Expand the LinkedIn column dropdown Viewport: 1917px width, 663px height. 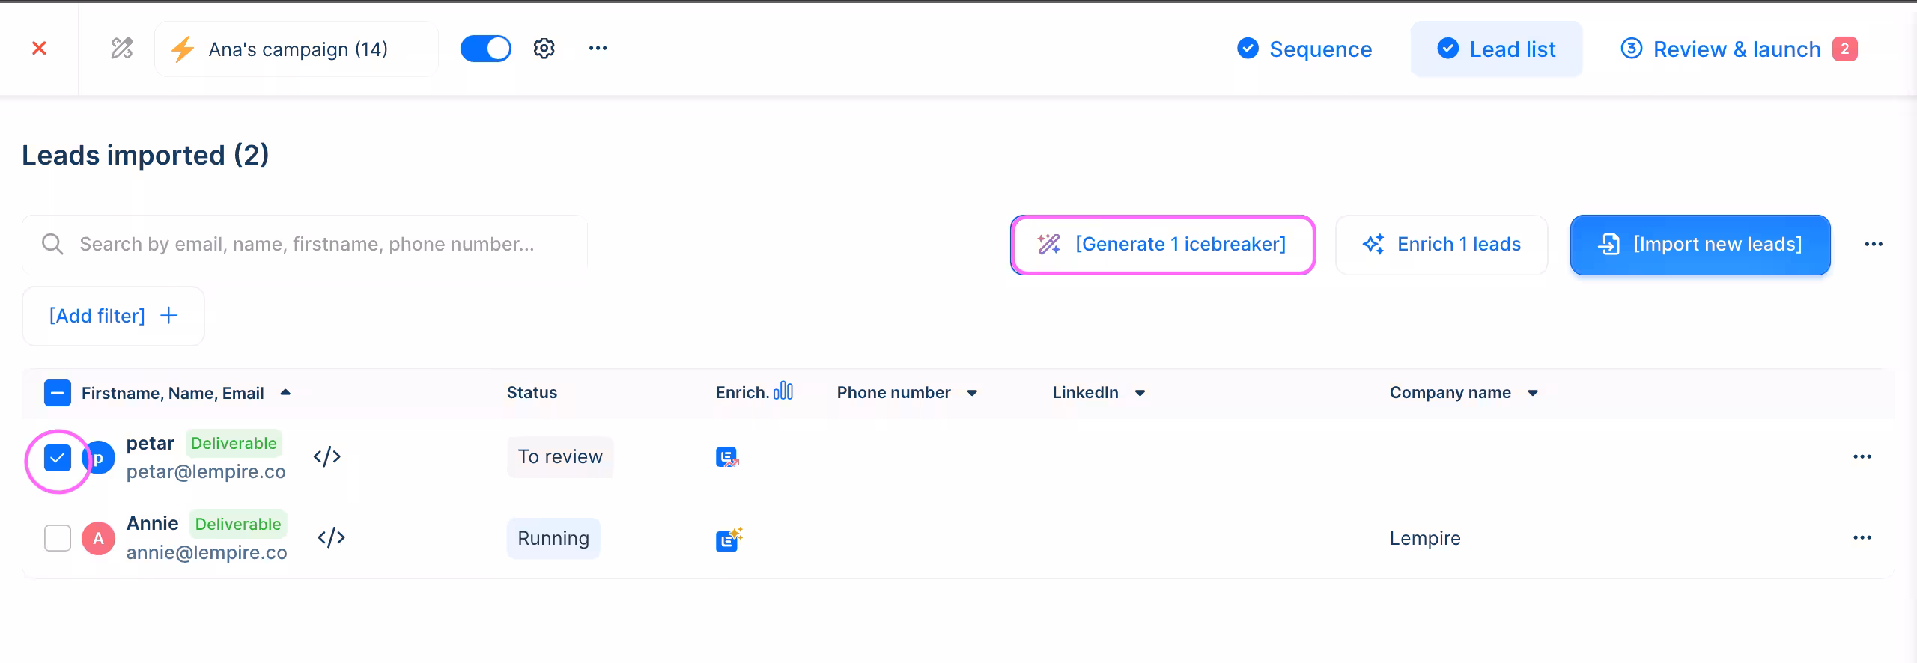coord(1140,393)
